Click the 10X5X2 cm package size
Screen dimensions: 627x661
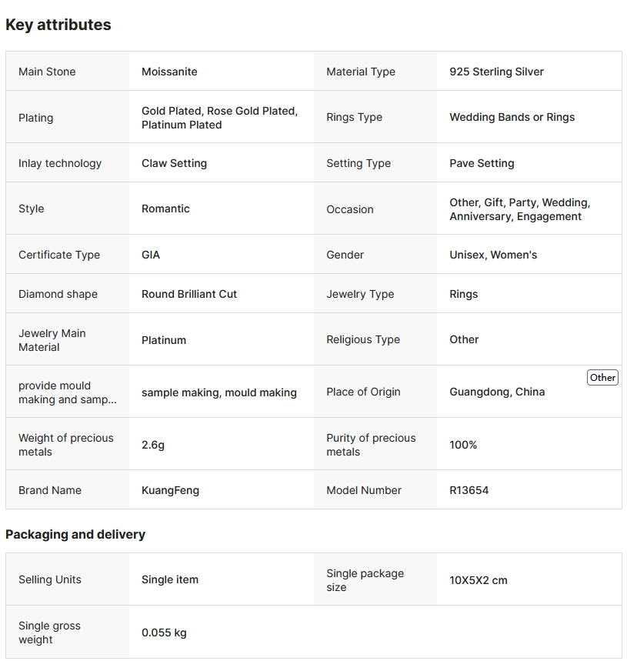[479, 580]
